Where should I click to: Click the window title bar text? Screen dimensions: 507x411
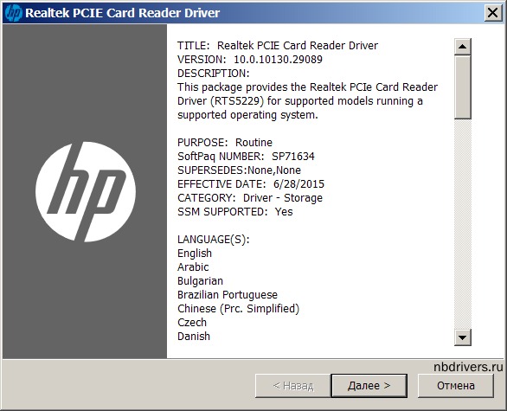pos(122,13)
